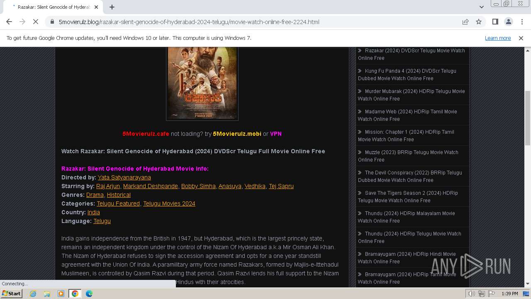The height and width of the screenshot is (299, 531).
Task: Open Bramayugam HDRip Tamil Movie link
Action: 407,278
